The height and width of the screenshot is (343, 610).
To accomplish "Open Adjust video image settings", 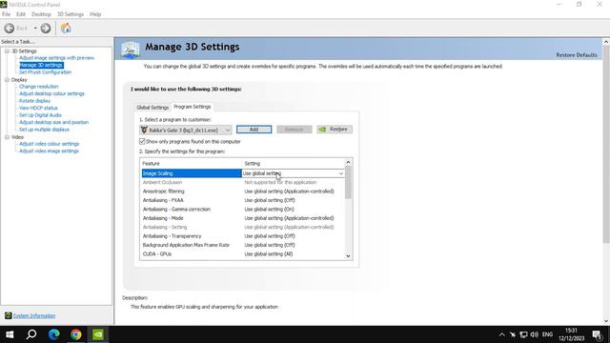I will point(49,151).
